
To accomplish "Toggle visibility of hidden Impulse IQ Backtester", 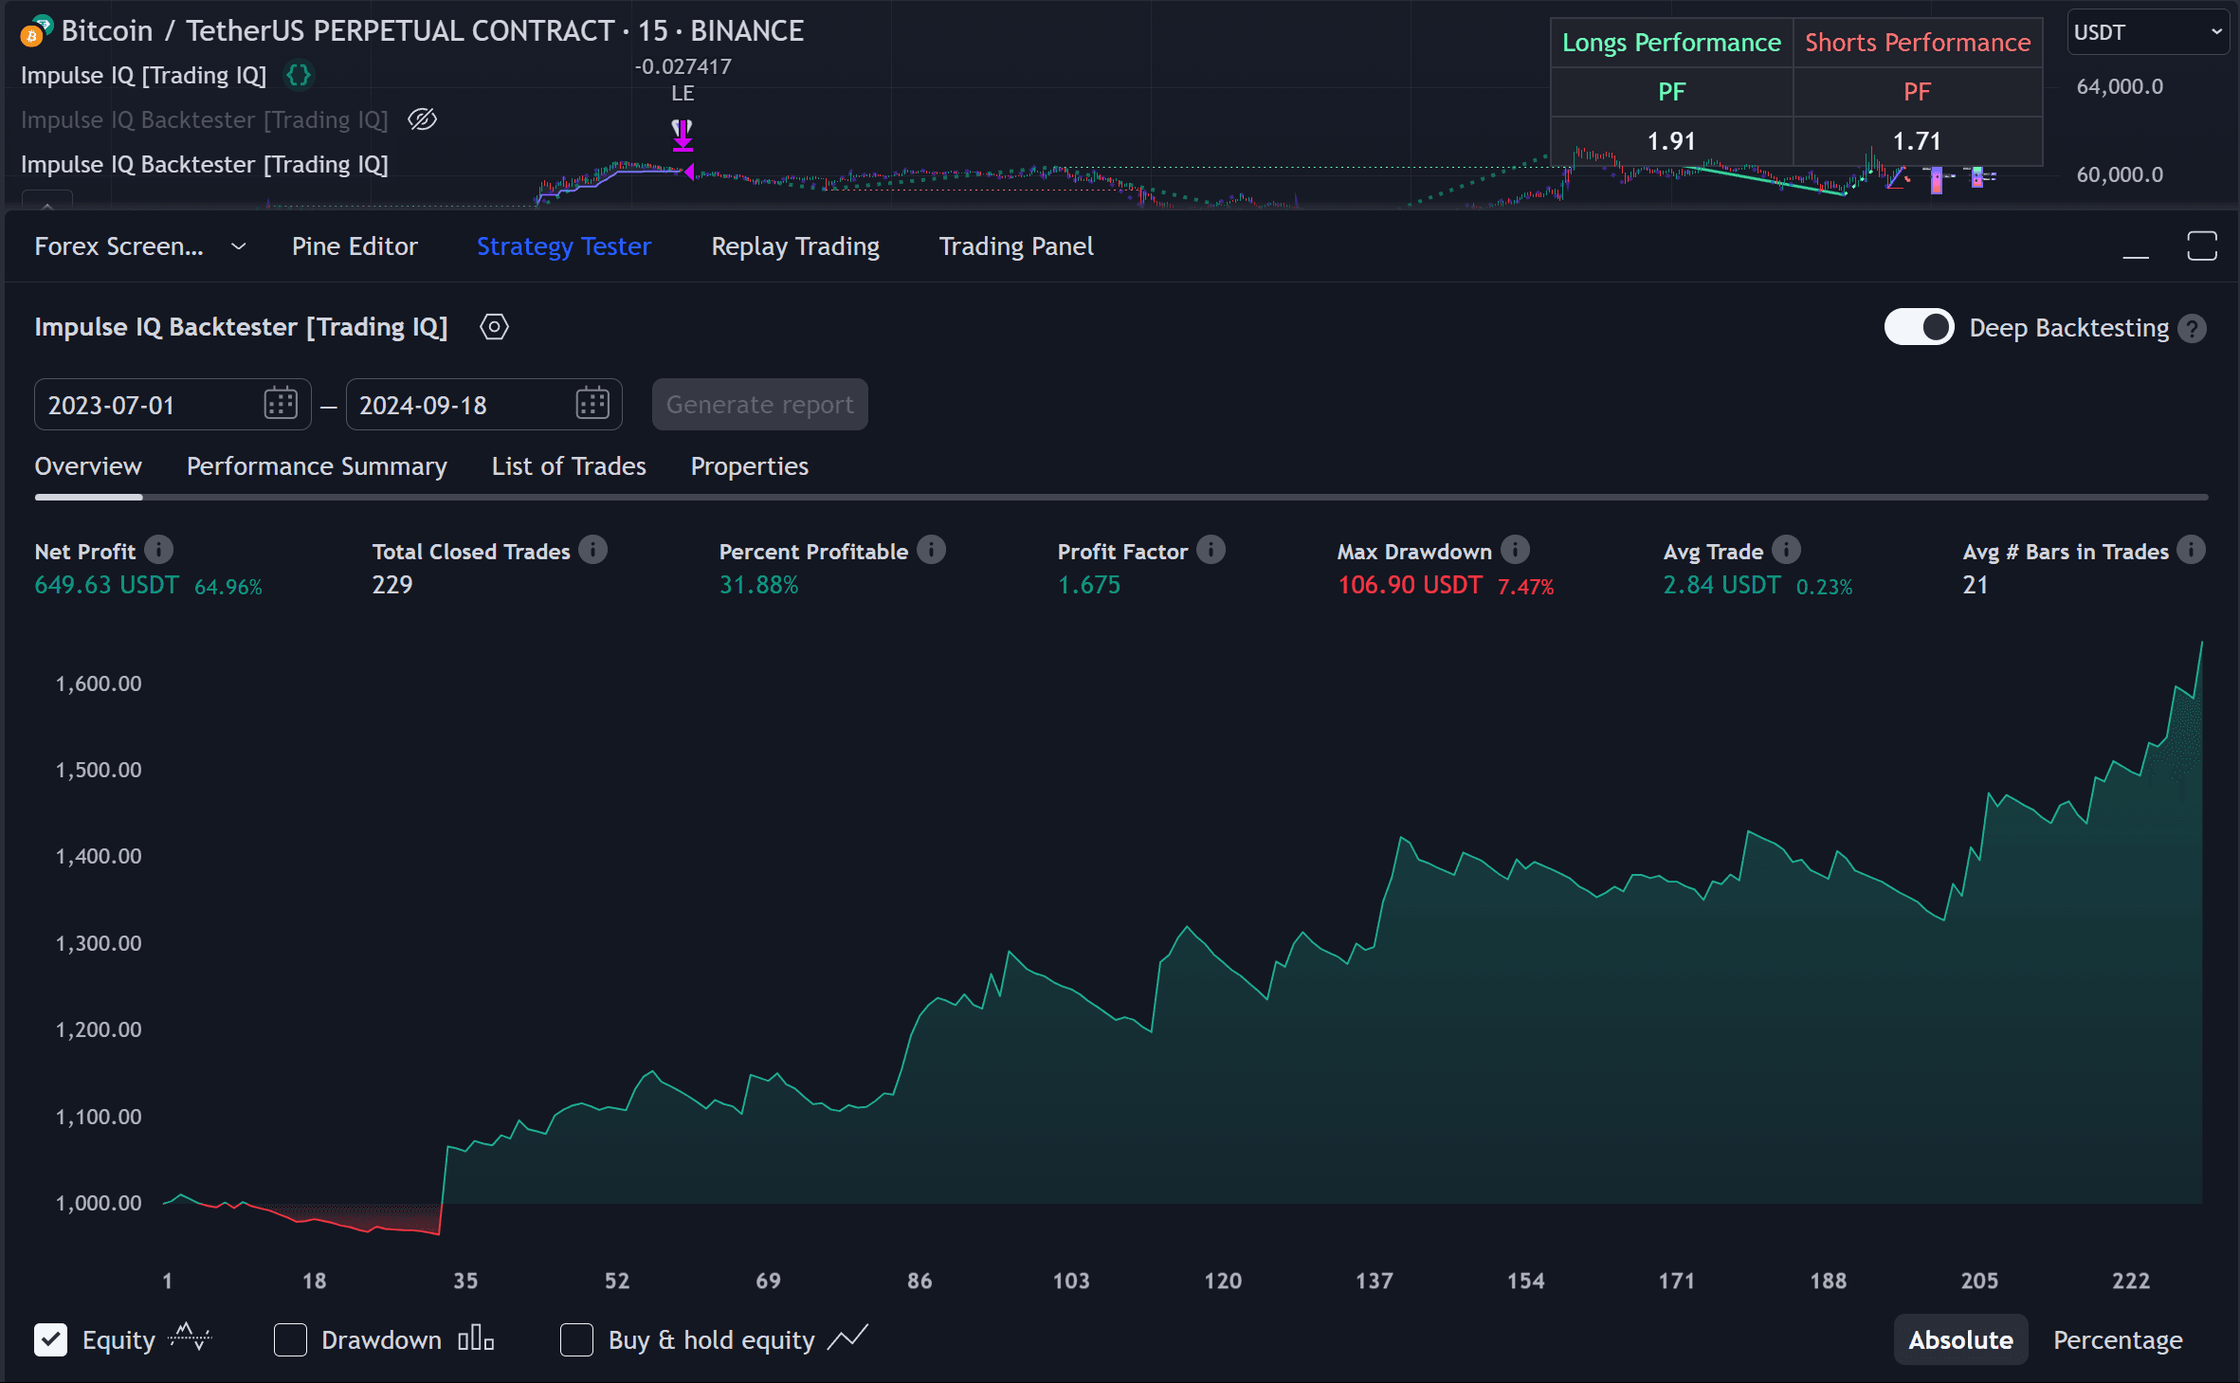I will (422, 119).
